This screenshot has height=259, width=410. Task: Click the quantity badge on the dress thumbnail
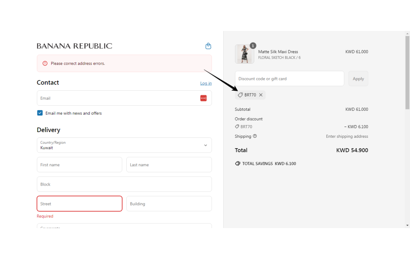[253, 46]
